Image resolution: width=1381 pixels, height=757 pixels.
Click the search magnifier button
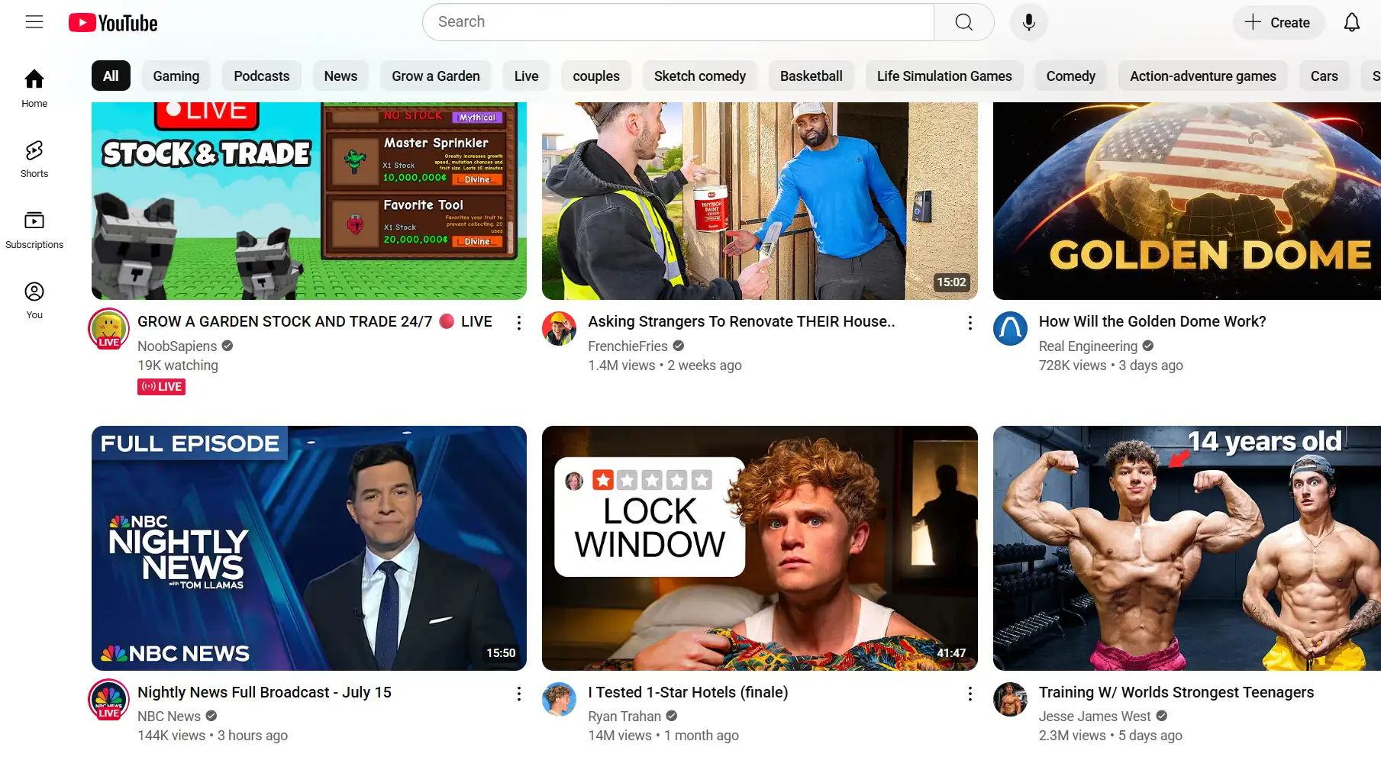pos(963,22)
